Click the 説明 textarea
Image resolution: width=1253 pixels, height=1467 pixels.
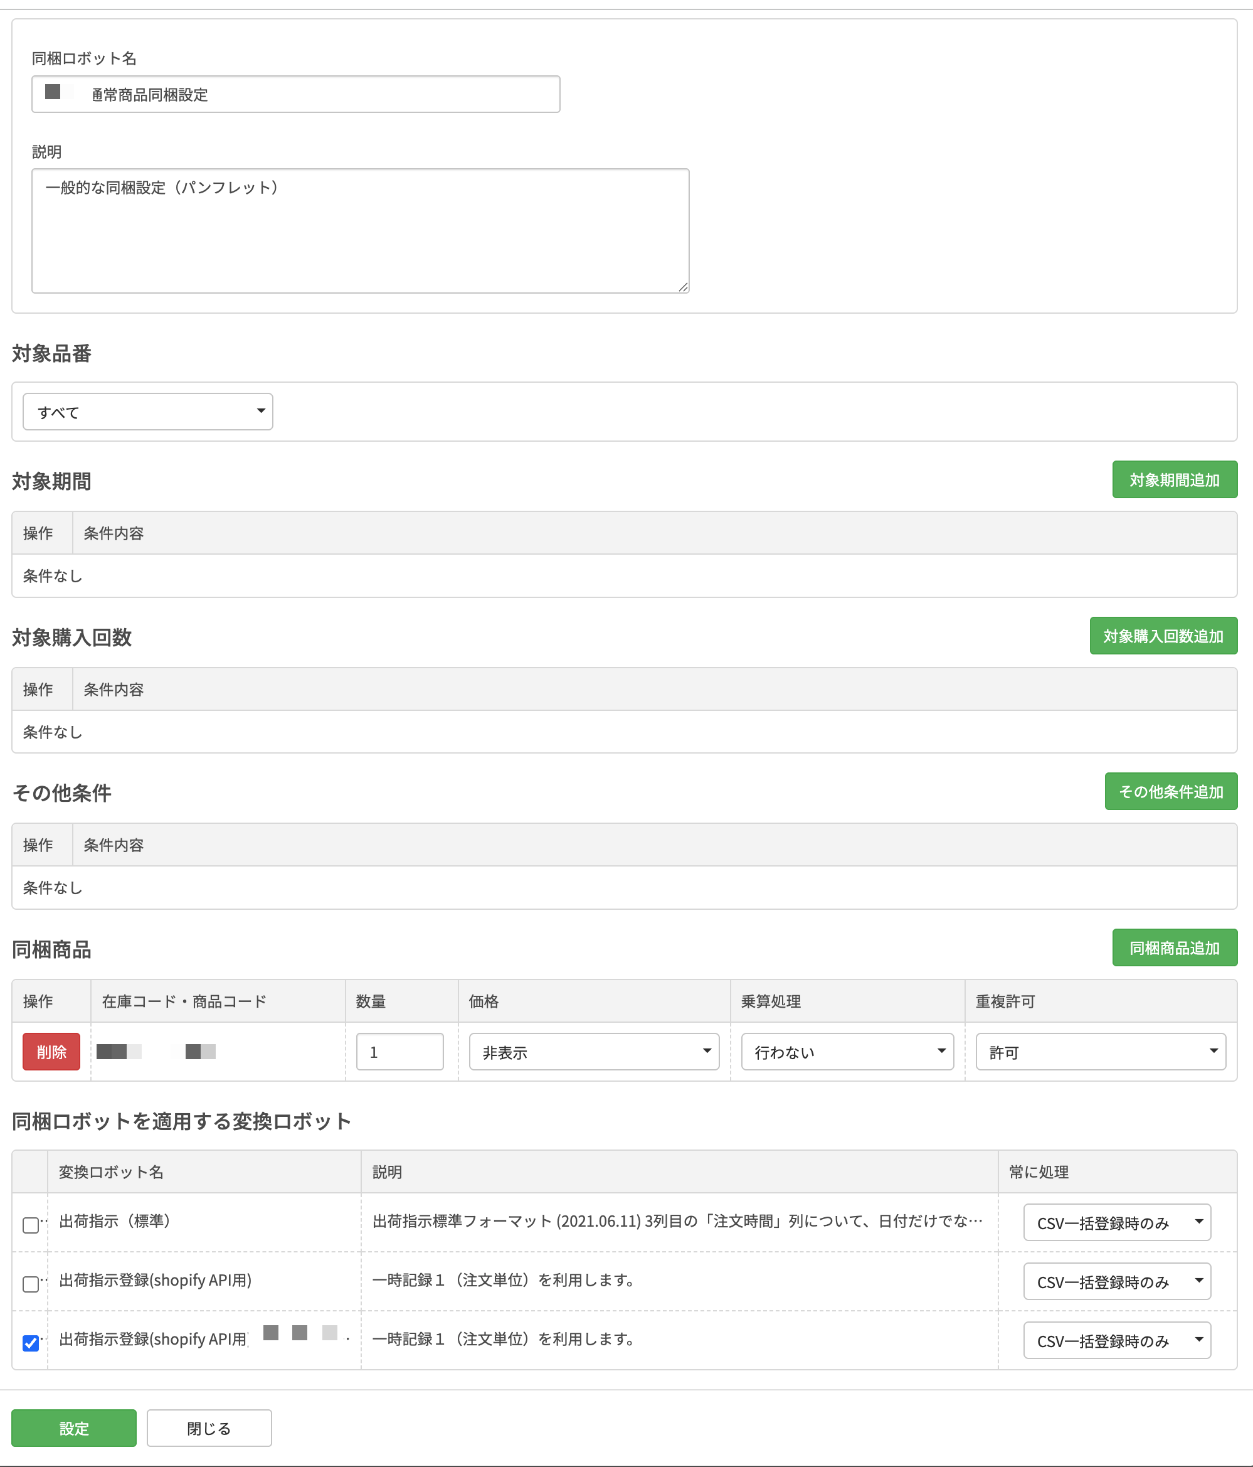tap(360, 231)
